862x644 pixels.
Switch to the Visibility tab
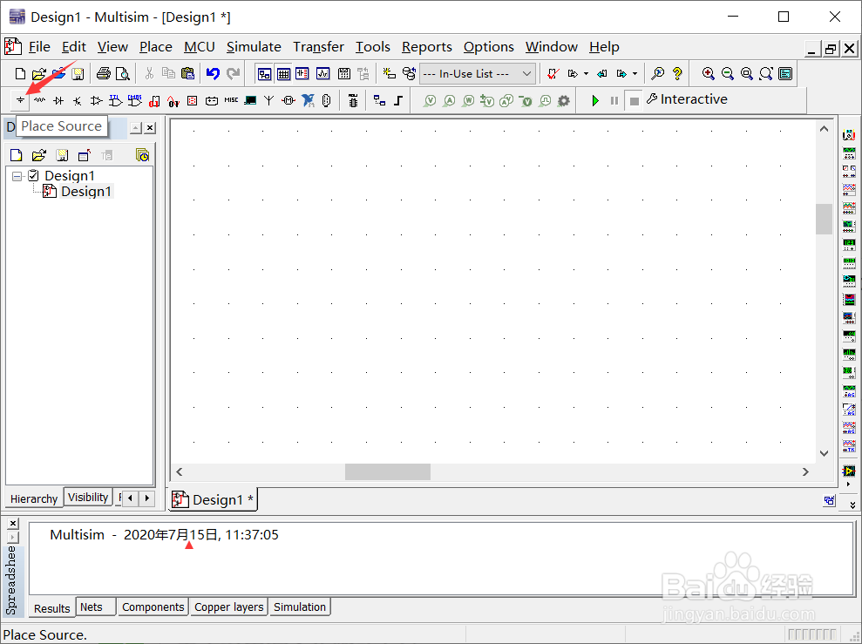pos(88,498)
